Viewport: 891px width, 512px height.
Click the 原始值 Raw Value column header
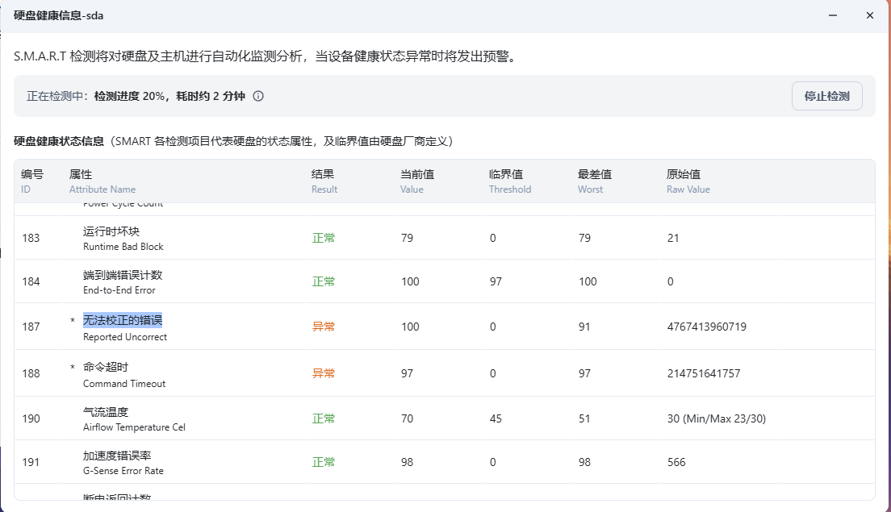688,181
